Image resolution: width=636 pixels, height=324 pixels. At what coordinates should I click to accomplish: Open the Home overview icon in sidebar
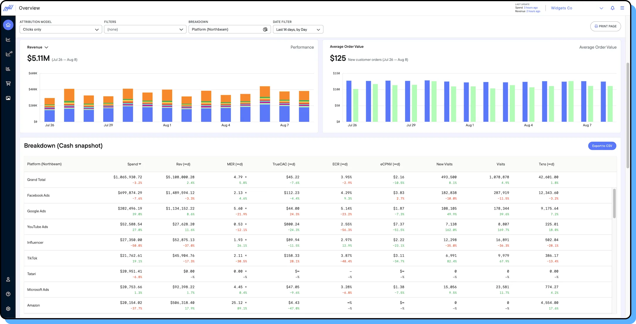tap(8, 25)
